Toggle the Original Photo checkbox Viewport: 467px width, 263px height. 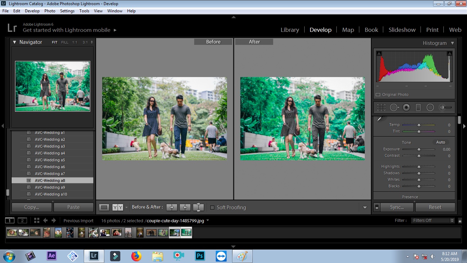378,95
